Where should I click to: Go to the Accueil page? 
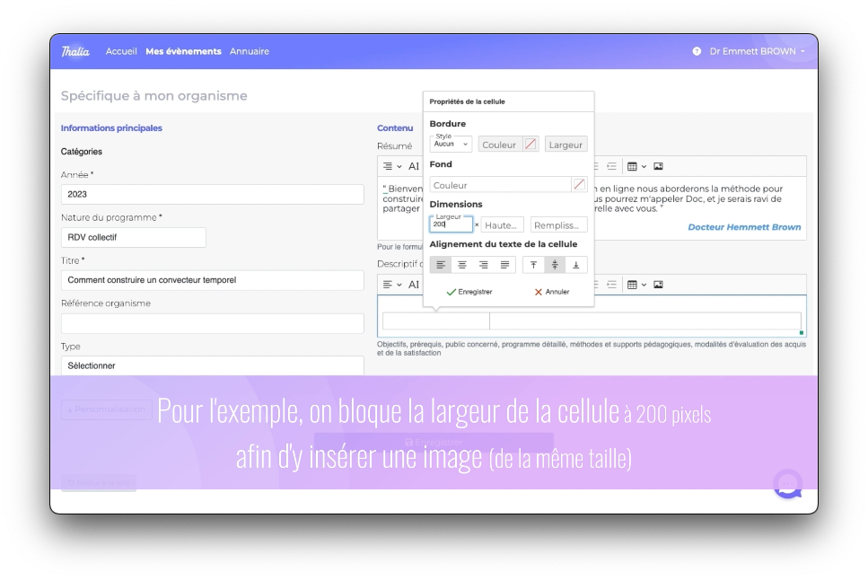[x=121, y=51]
